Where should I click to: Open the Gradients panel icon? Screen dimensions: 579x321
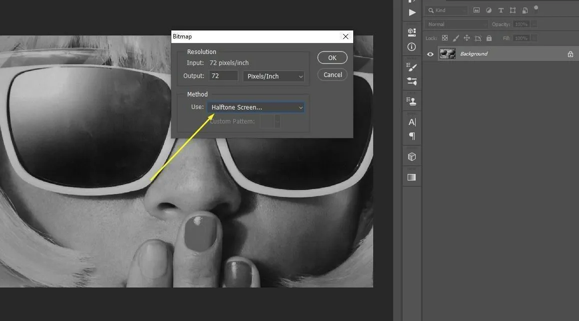click(x=412, y=177)
